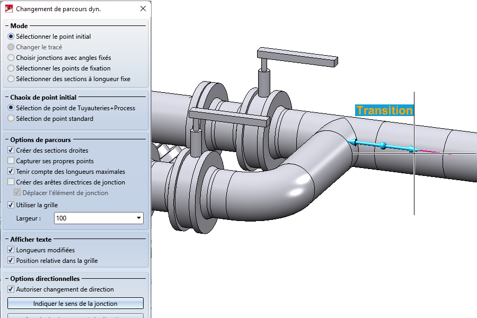Switch to 'Sélection de point standard'
The height and width of the screenshot is (318, 477).
click(x=11, y=119)
